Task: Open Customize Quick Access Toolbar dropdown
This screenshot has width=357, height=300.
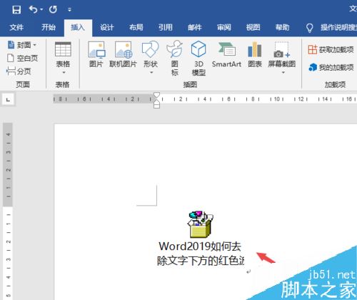Action: [x=69, y=9]
